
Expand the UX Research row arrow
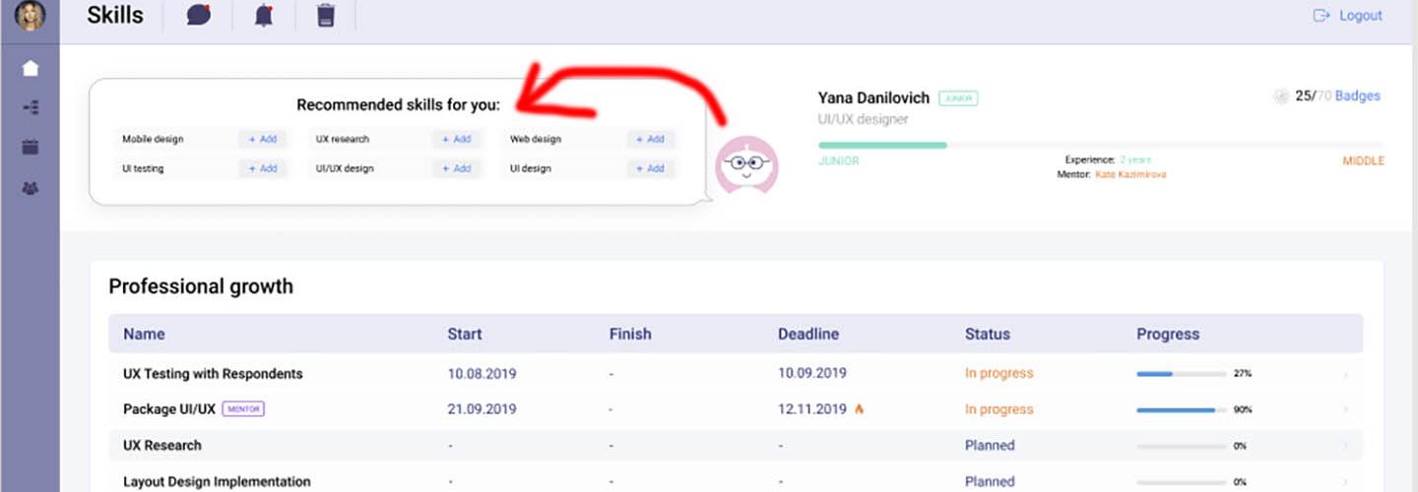(1345, 446)
